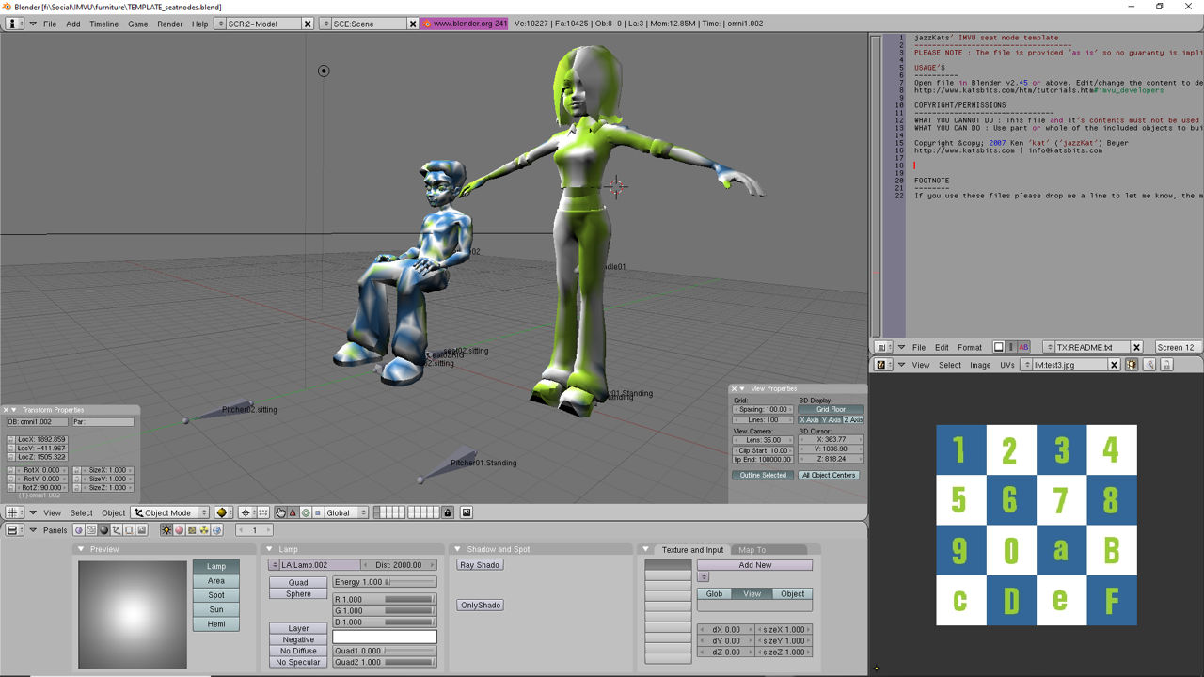The width and height of the screenshot is (1204, 677).
Task: Adjust the Energy 1.000 slider
Action: [x=384, y=581]
